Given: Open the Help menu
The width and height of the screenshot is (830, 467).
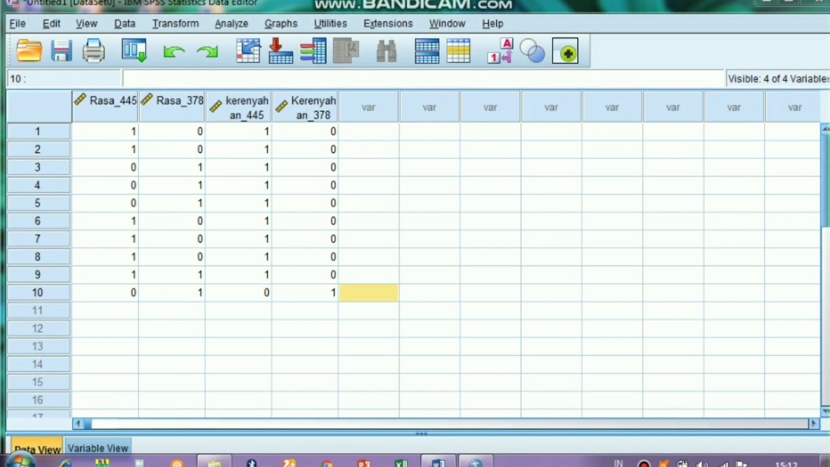Looking at the screenshot, I should 492,23.
